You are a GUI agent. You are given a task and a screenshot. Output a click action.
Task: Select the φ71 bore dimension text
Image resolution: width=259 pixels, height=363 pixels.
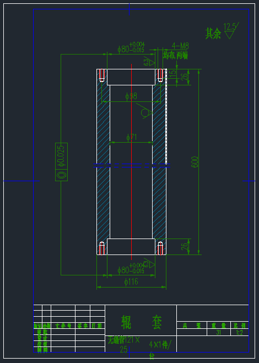point(132,137)
